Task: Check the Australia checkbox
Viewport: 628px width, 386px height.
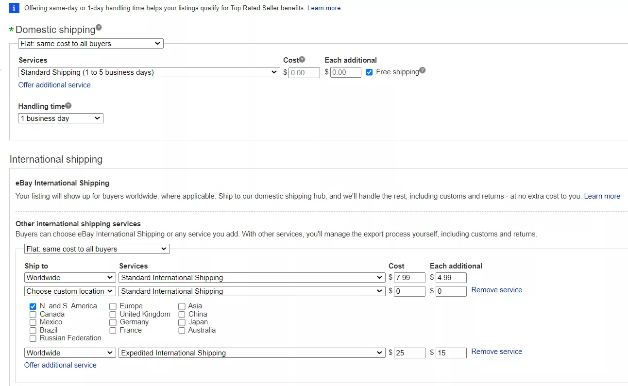Action: pyautogui.click(x=182, y=331)
